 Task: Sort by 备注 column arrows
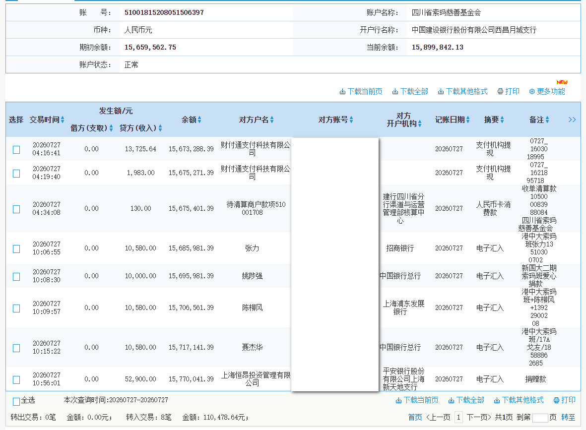547,120
